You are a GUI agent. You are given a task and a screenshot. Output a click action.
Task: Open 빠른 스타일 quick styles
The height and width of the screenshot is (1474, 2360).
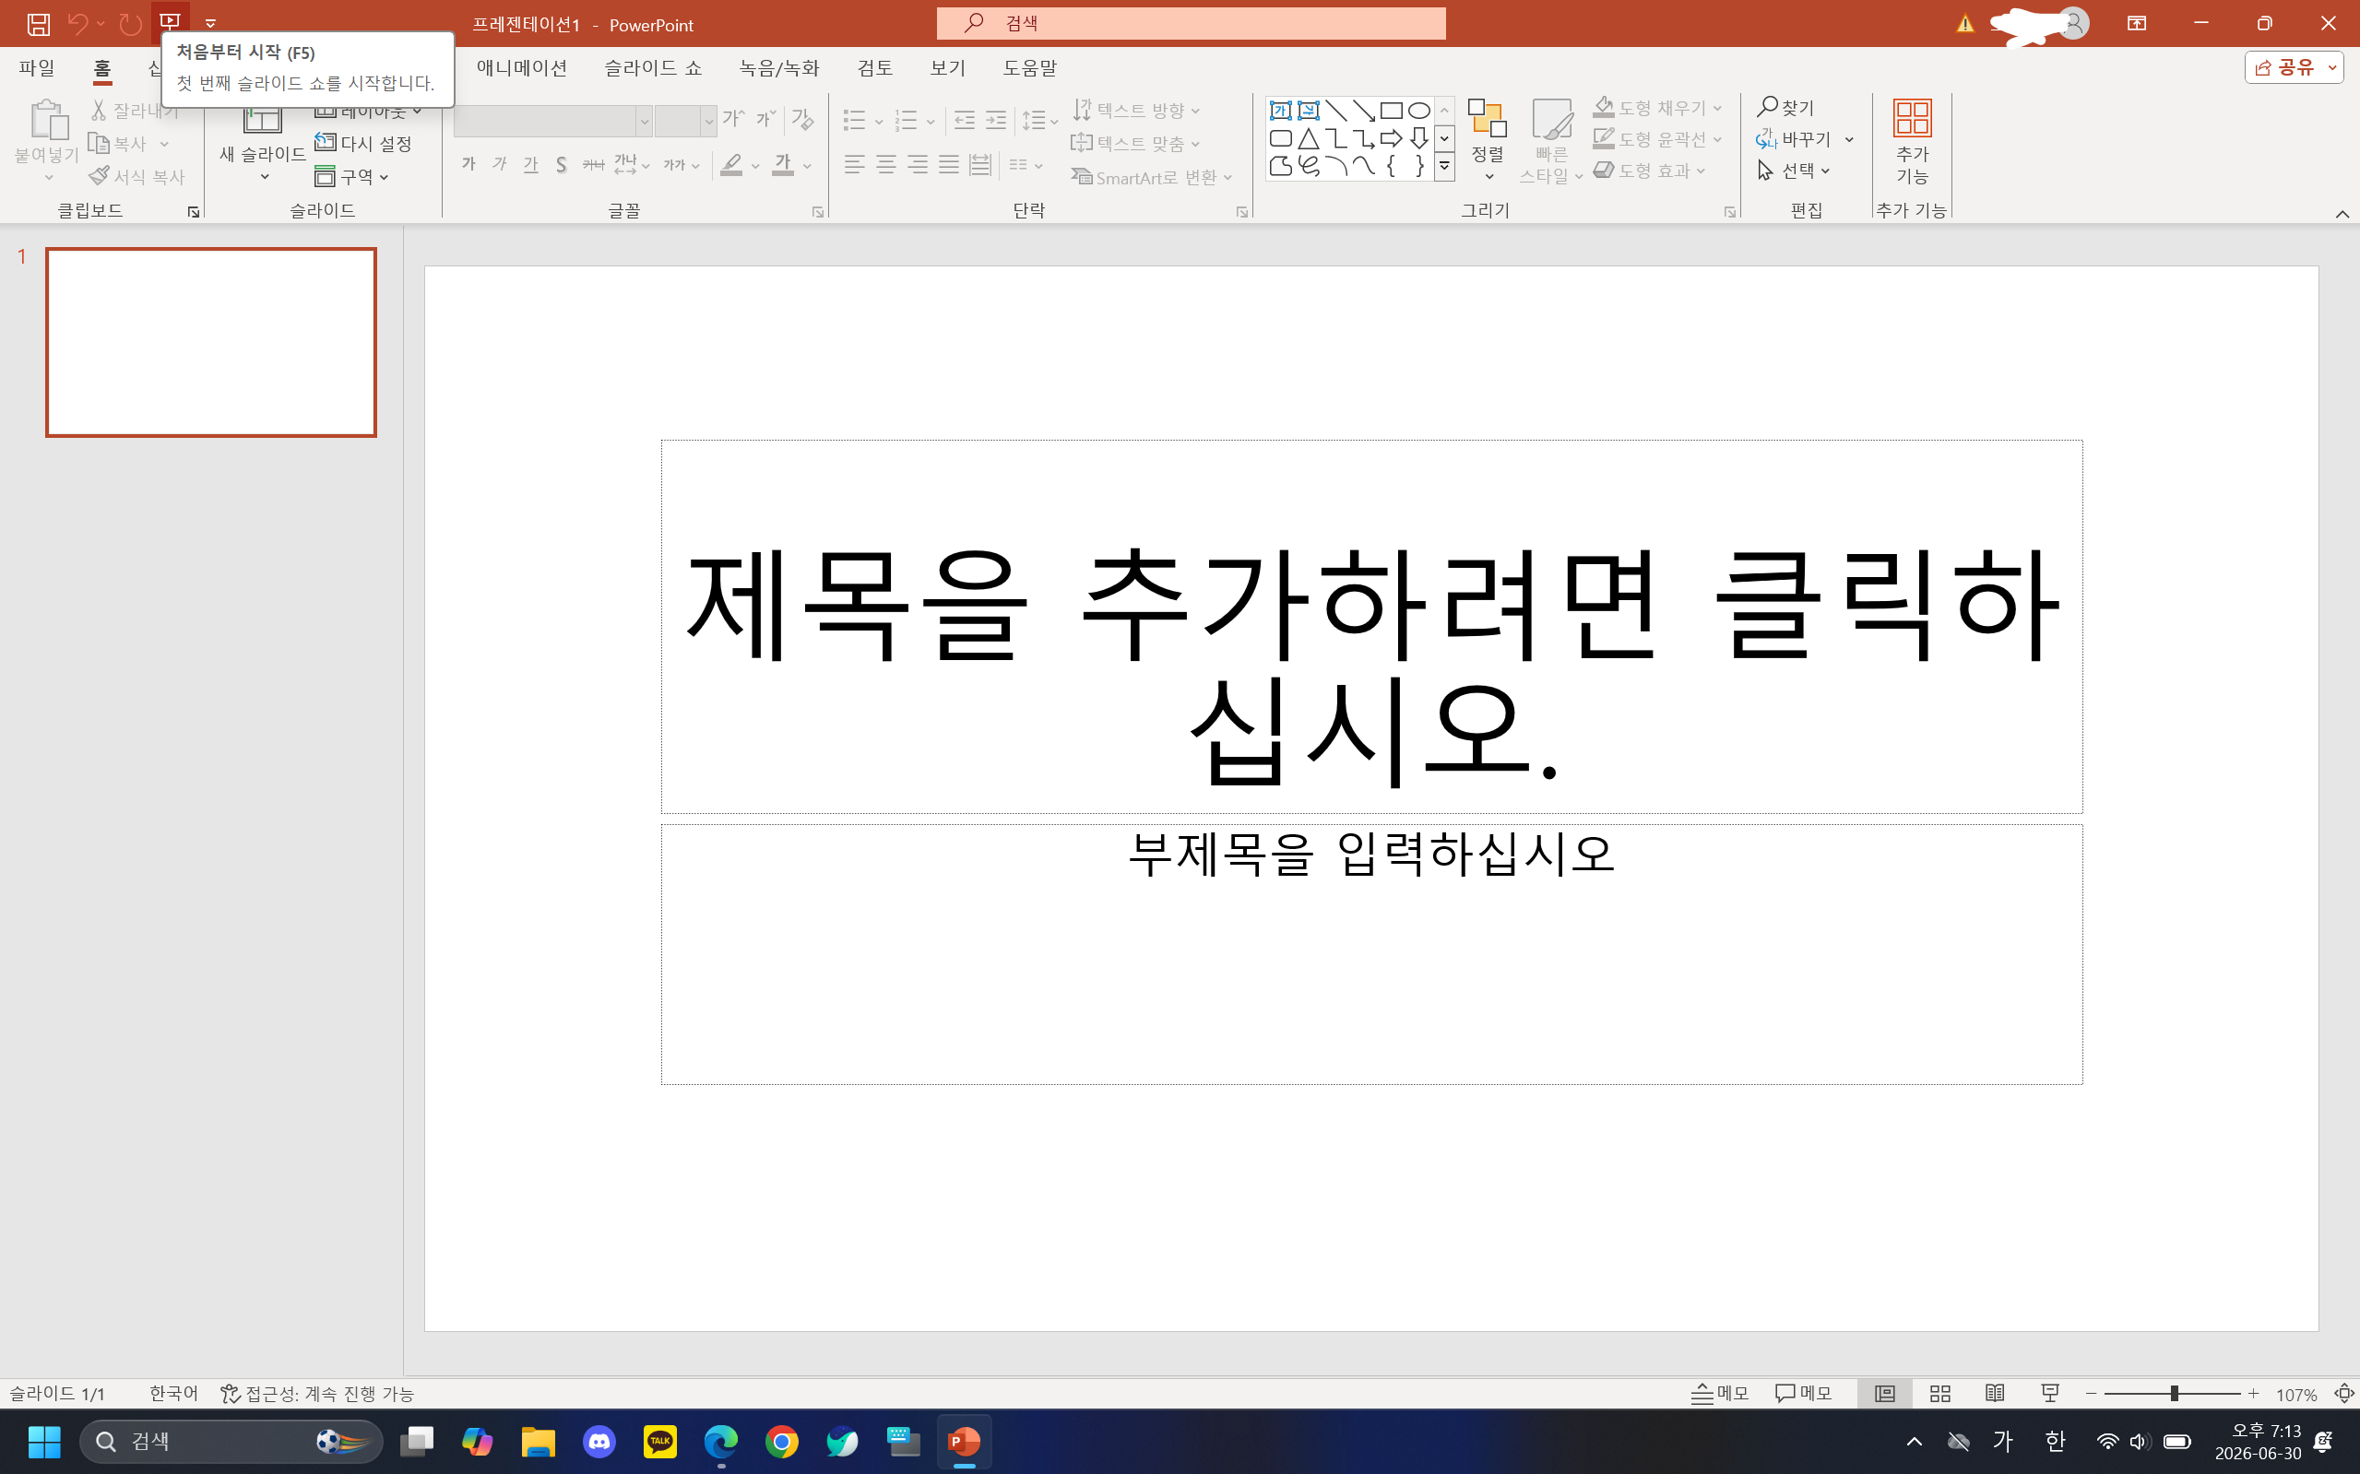tap(1550, 141)
